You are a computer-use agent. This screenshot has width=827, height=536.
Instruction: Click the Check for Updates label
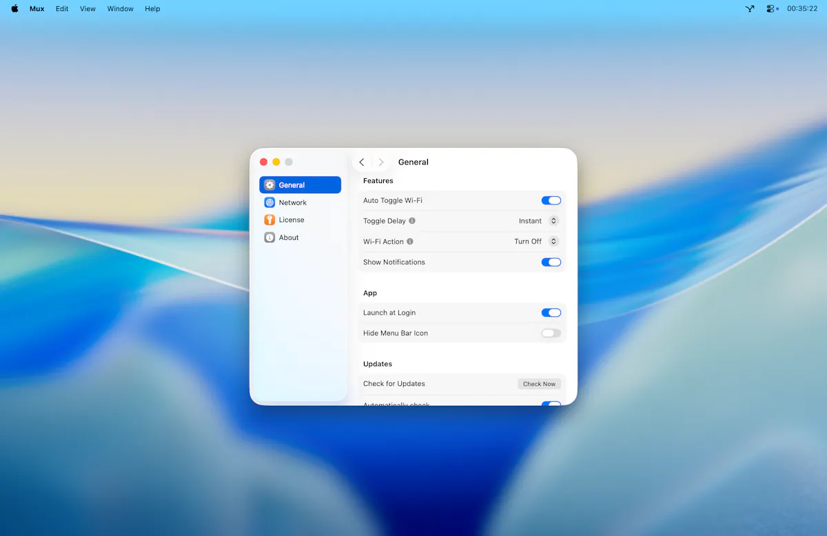pyautogui.click(x=394, y=384)
